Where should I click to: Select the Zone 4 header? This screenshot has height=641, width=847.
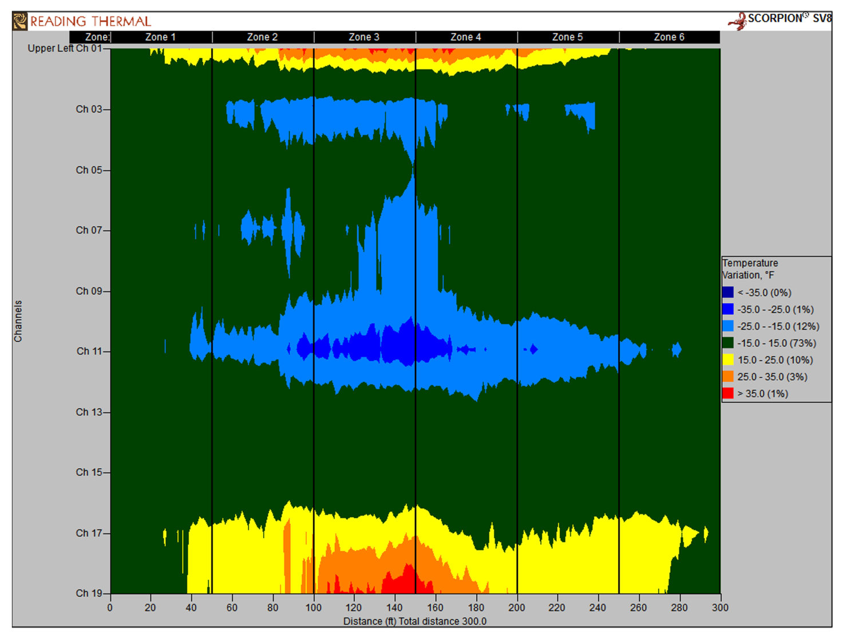[x=466, y=37]
